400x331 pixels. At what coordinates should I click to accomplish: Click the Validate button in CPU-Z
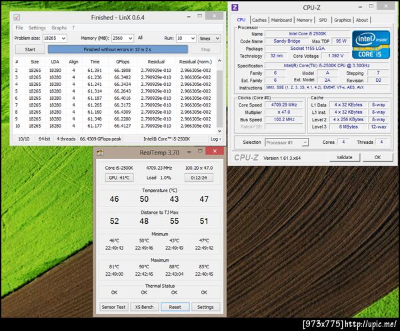[x=345, y=157]
